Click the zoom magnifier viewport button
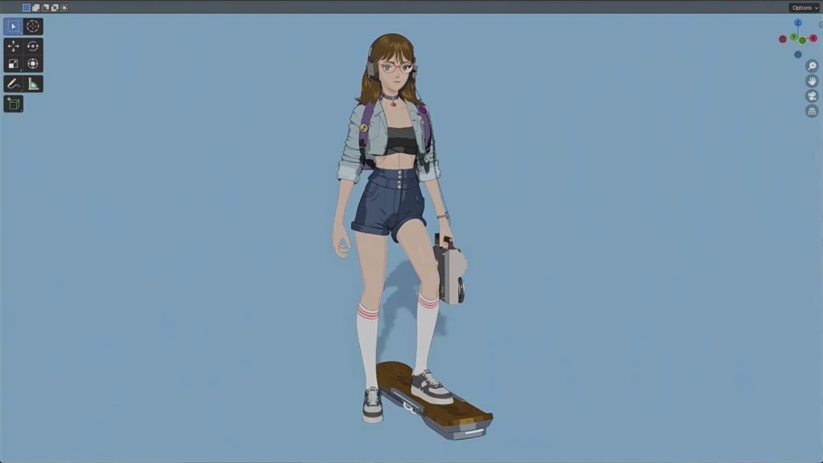The width and height of the screenshot is (823, 463). point(812,66)
